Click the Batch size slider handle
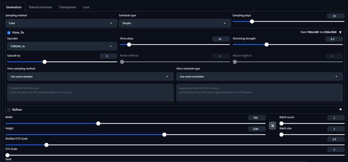Screen dimensions: 348x162 tap(281, 135)
